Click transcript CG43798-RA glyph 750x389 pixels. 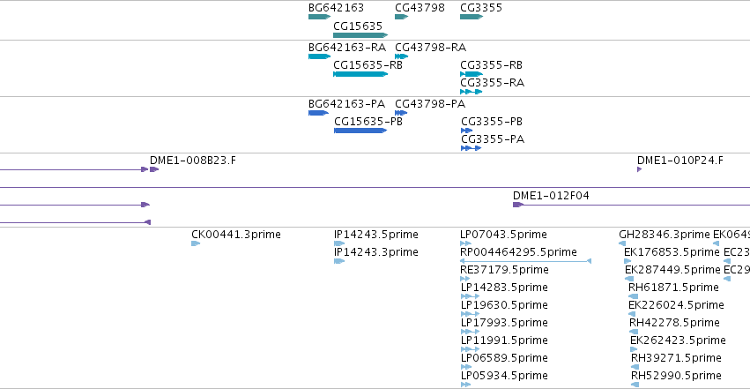401,56
